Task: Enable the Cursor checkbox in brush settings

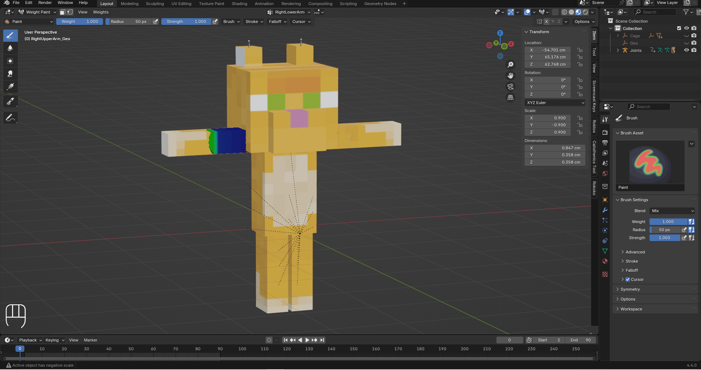Action: 628,279
